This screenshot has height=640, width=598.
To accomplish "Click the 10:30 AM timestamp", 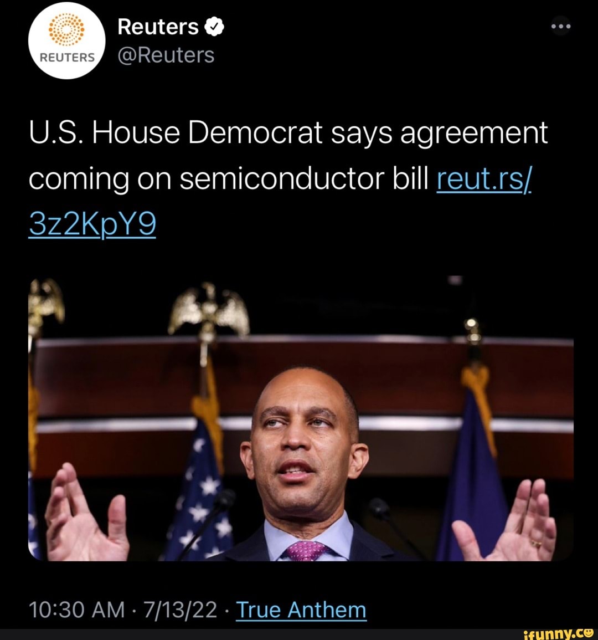I will point(76,610).
